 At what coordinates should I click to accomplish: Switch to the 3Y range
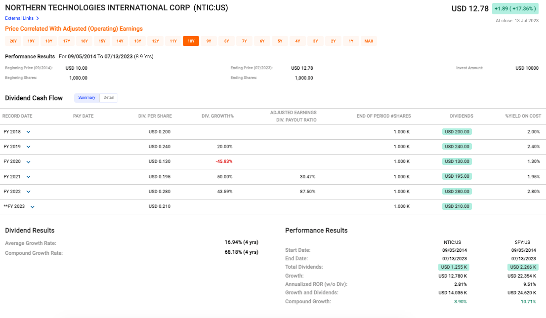pos(315,41)
